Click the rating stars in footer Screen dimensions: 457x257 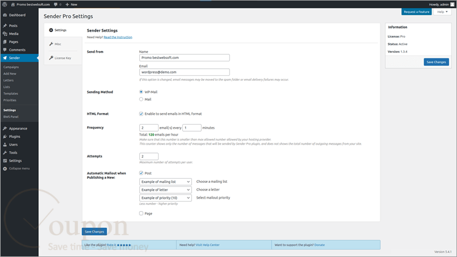(x=124, y=245)
